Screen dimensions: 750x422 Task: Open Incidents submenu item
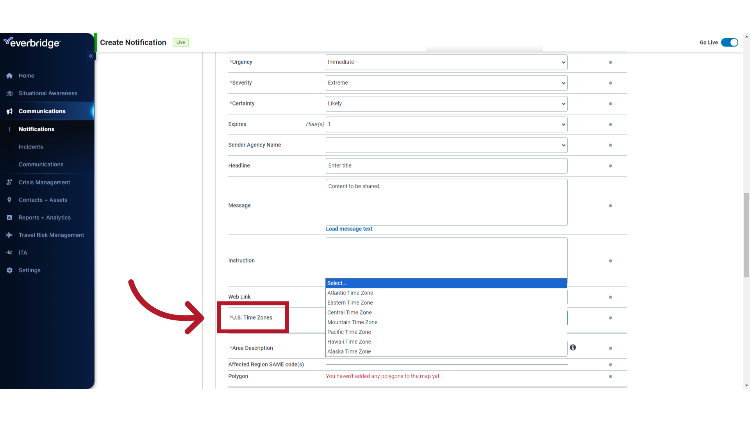(x=31, y=147)
